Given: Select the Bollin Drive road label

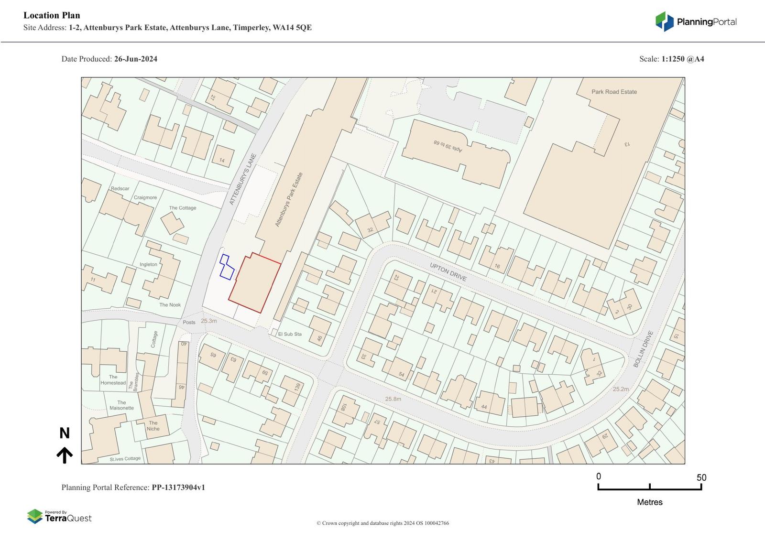Looking at the screenshot, I should tap(643, 349).
